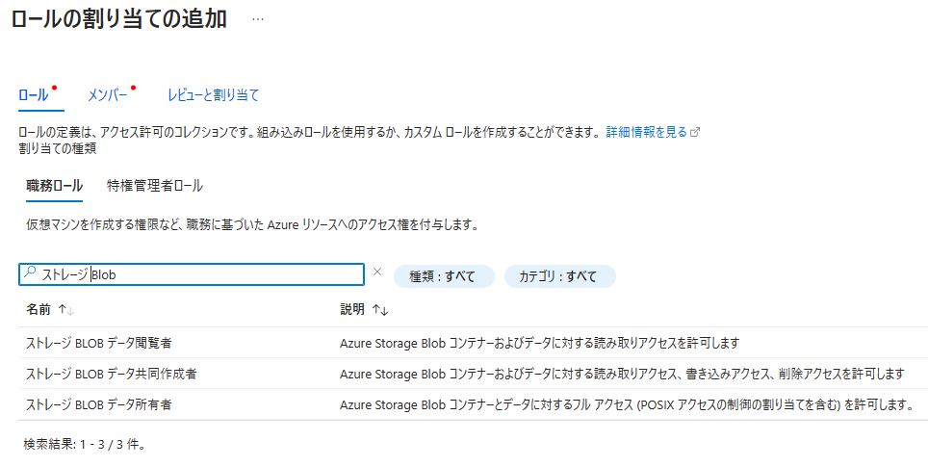Click the magnifier icon in the search box
Screen dimensions: 928x467
point(29,272)
